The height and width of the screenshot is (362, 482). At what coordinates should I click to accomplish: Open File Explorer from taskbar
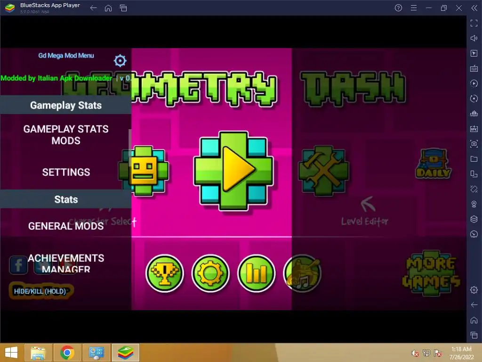38,353
